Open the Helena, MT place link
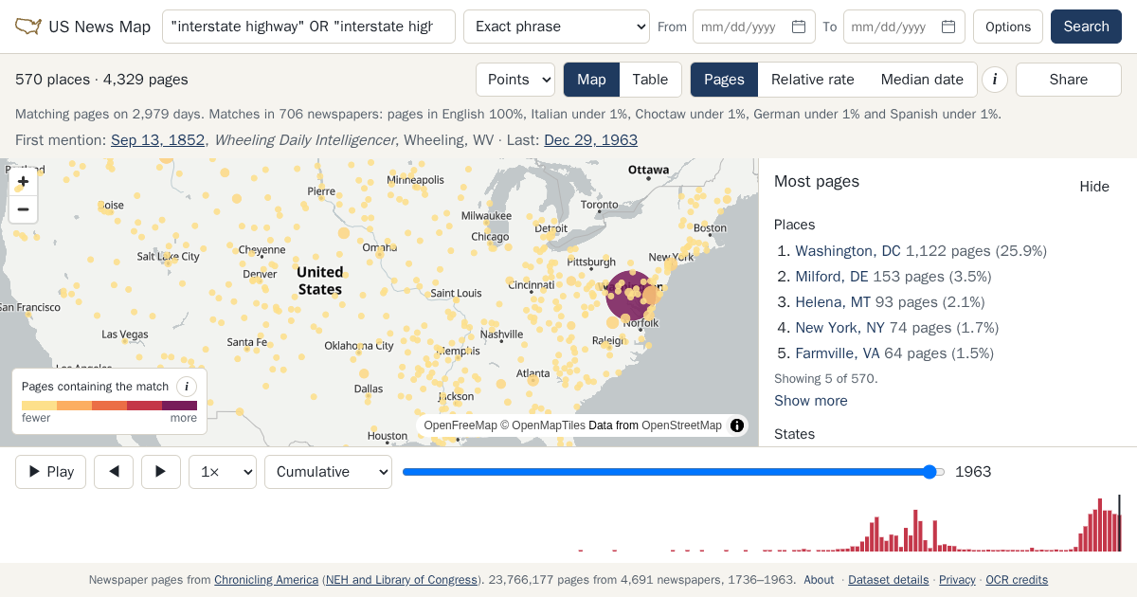The height and width of the screenshot is (597, 1137). (833, 302)
